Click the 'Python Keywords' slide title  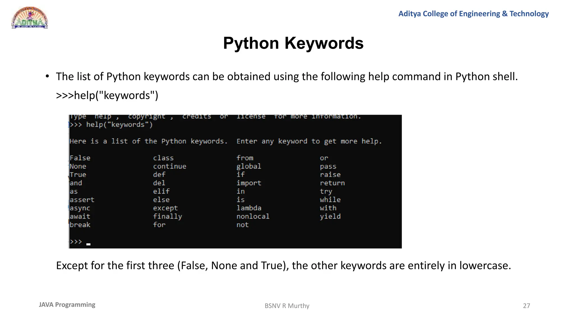coord(293,43)
